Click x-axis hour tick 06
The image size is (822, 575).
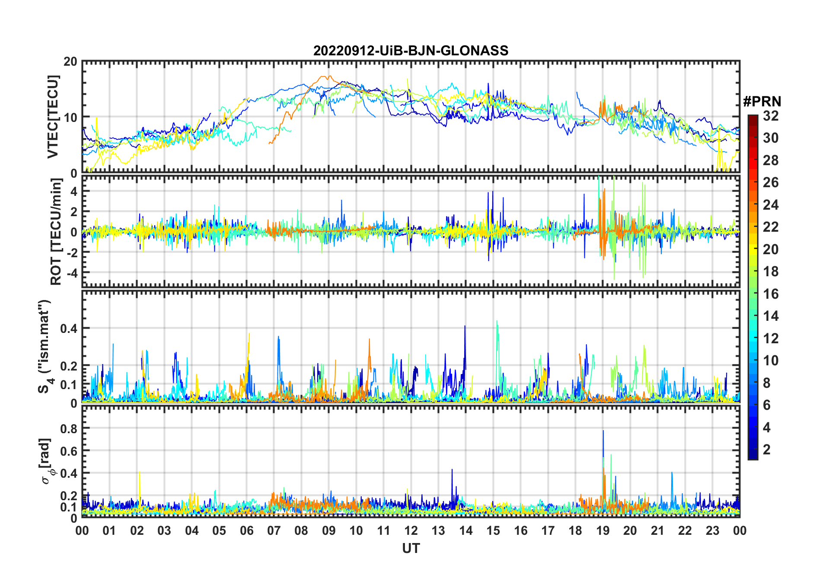247,530
